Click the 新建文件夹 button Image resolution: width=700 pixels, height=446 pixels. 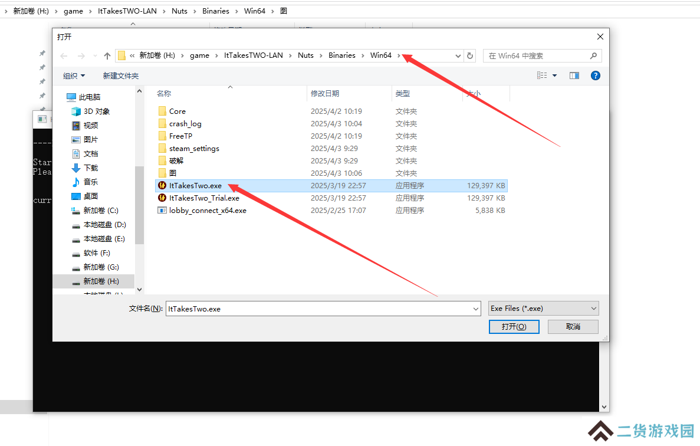[x=120, y=76]
